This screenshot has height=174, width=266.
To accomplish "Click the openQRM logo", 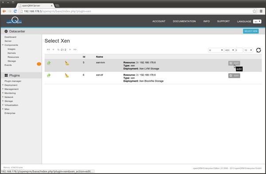I will click(14, 21).
